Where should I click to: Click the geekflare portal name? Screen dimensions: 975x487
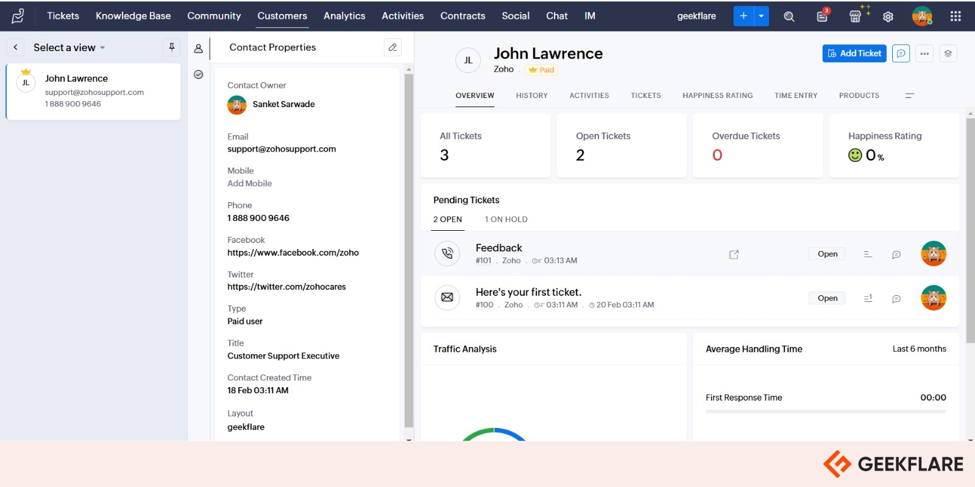[697, 16]
